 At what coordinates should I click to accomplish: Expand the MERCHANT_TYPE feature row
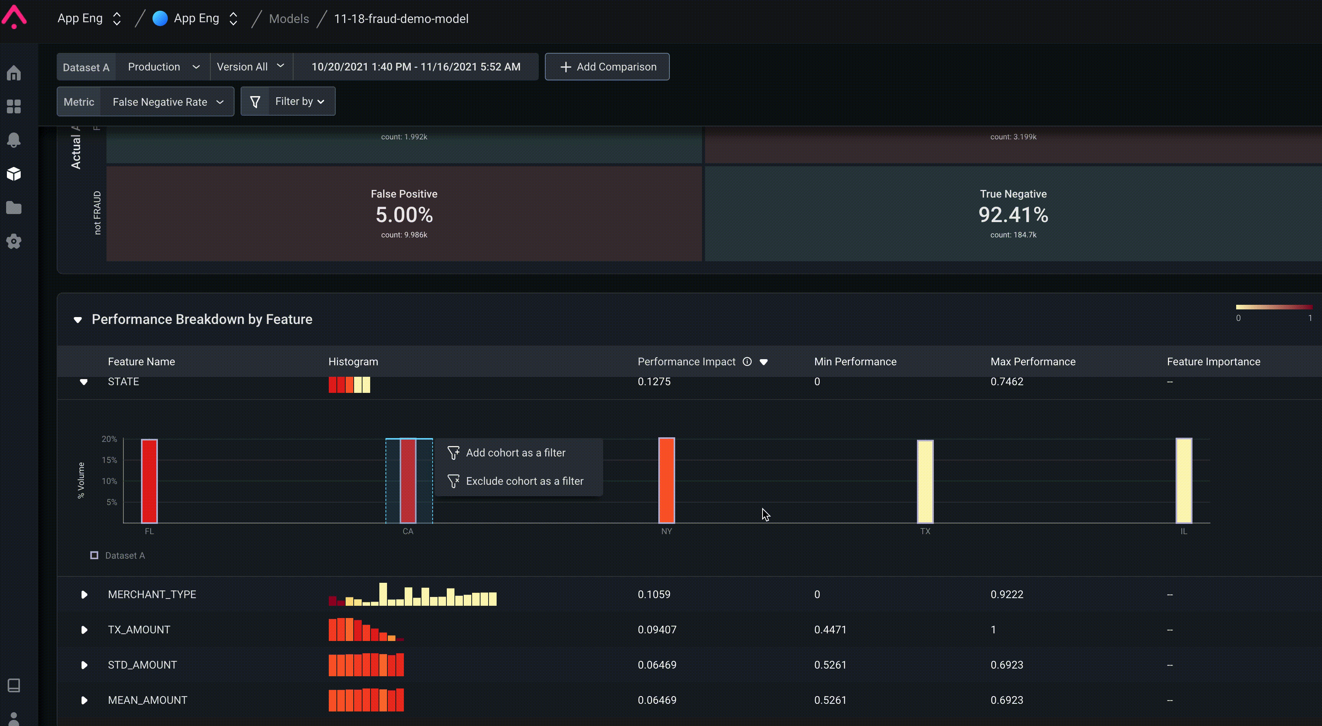84,594
